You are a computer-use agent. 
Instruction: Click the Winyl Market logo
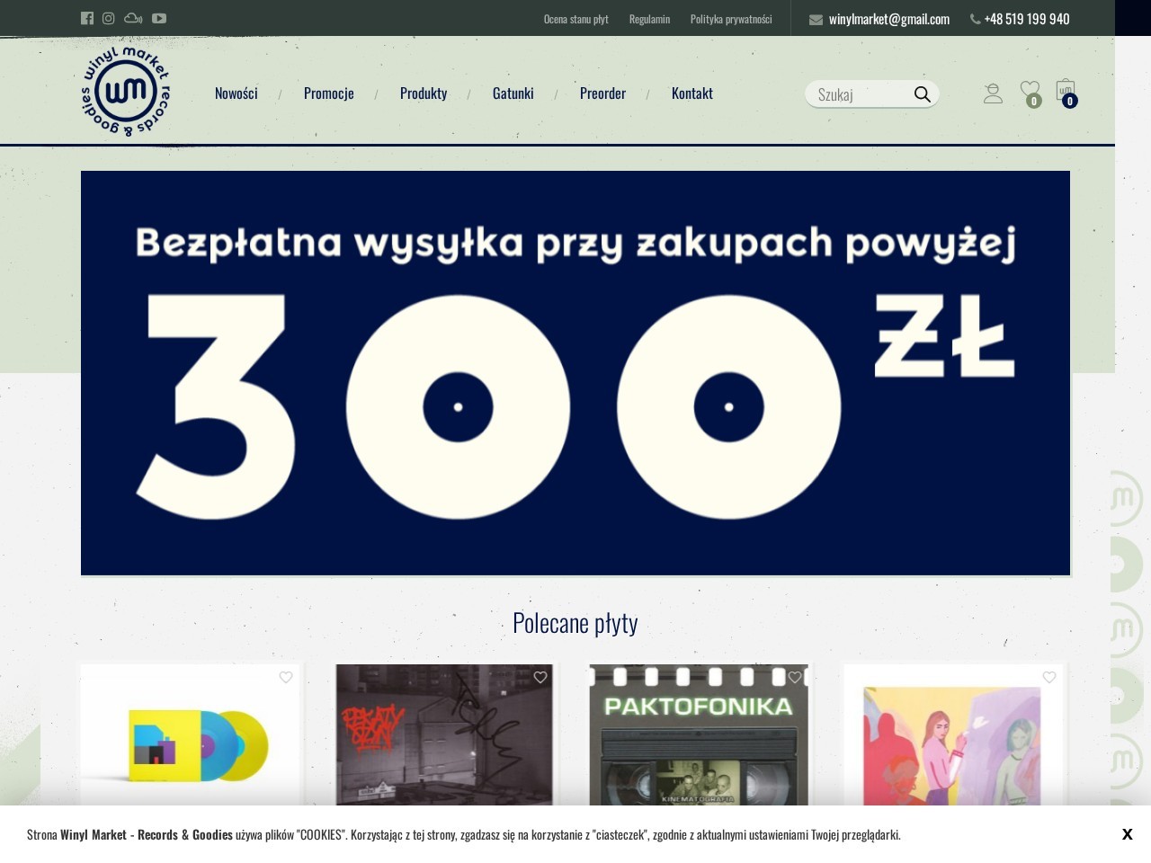click(x=124, y=90)
